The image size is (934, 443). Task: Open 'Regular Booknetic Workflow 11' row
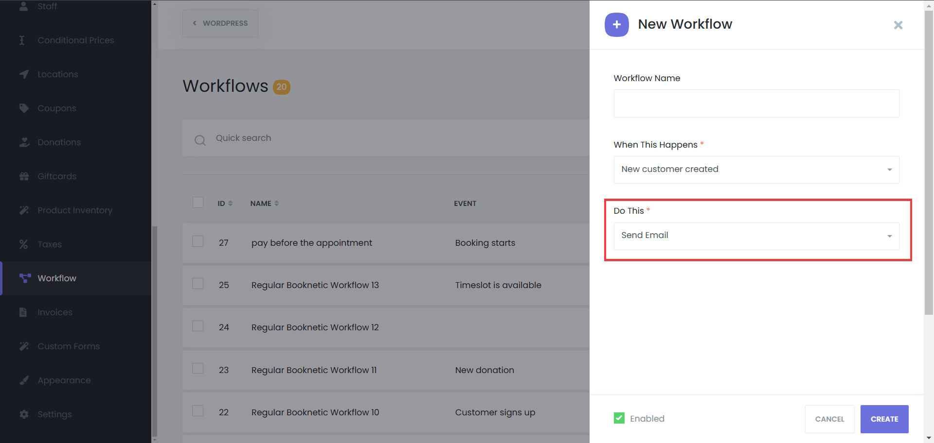point(314,370)
